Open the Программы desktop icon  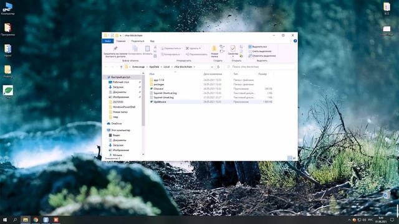(x=7, y=29)
